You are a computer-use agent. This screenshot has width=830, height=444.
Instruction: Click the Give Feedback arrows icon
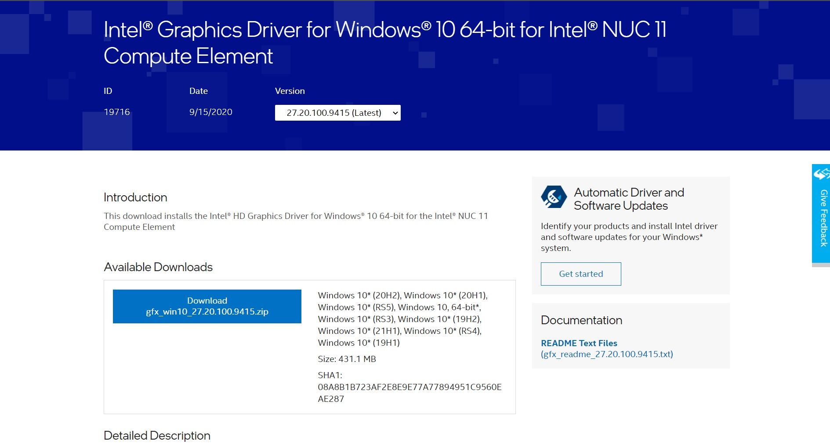[x=822, y=174]
